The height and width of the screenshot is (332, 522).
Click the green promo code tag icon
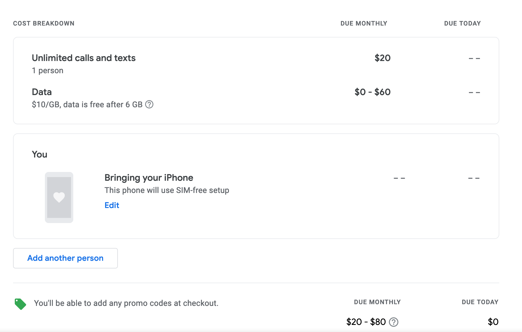click(x=20, y=304)
